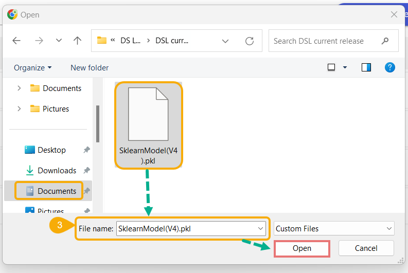Open the Organize menu
The image size is (408, 273).
tap(32, 67)
